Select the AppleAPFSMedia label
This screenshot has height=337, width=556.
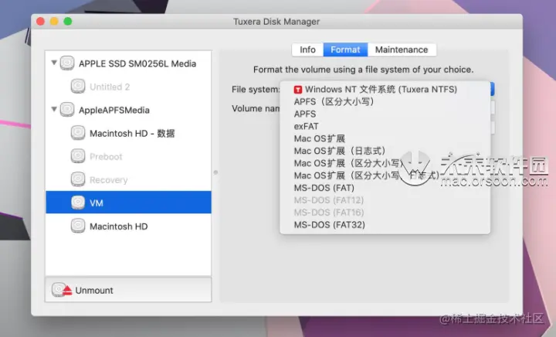(114, 110)
